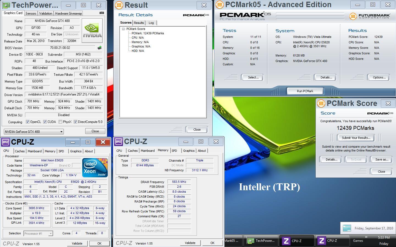Open the NVIDIA GeForce GTX 480 dropdown

tap(34, 131)
